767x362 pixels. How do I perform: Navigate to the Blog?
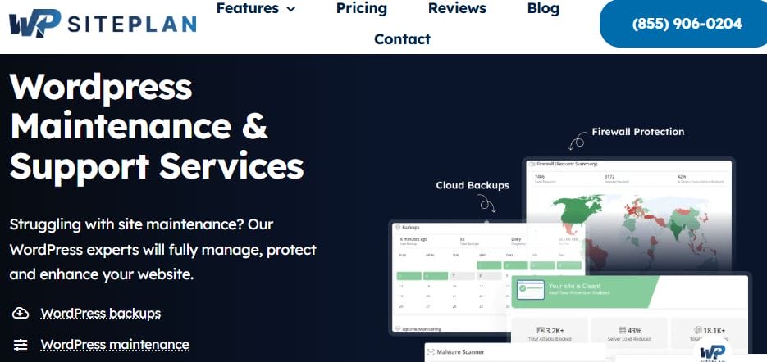(x=543, y=9)
